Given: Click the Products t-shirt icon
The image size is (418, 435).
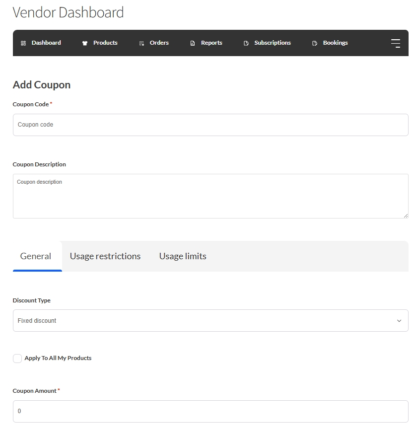Looking at the screenshot, I should [85, 43].
